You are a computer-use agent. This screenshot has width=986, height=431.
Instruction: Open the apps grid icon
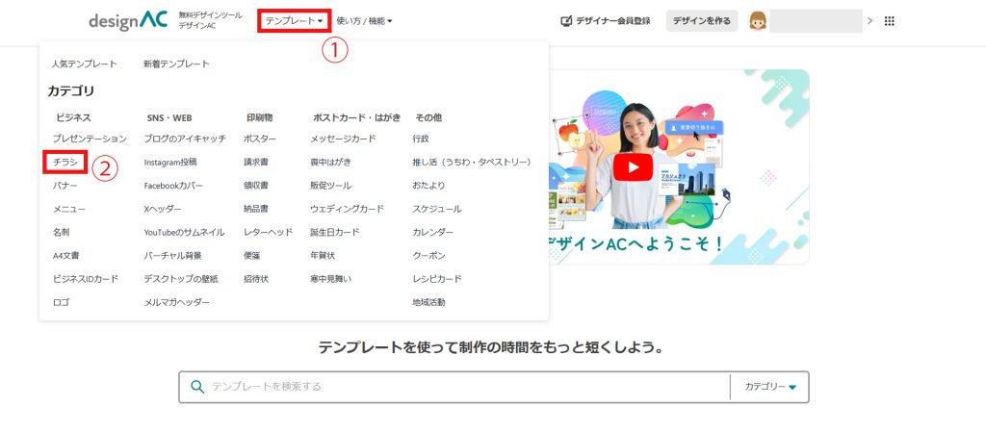point(889,21)
